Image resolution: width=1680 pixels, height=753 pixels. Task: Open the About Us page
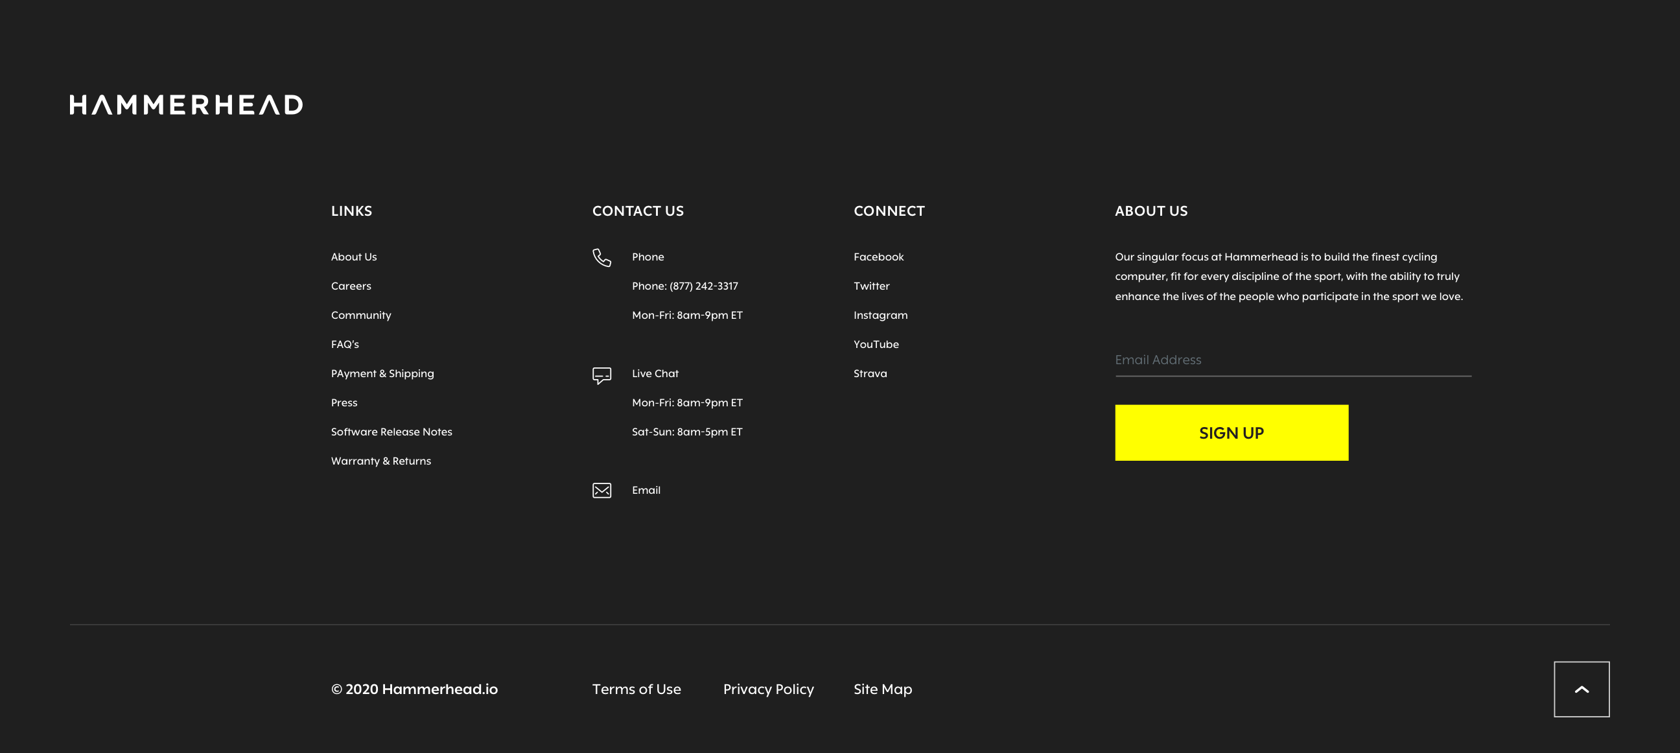point(353,256)
